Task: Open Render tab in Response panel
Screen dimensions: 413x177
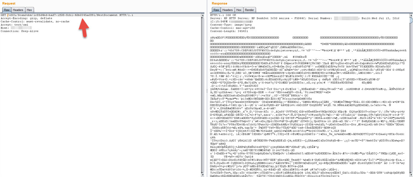Action: click(249, 10)
